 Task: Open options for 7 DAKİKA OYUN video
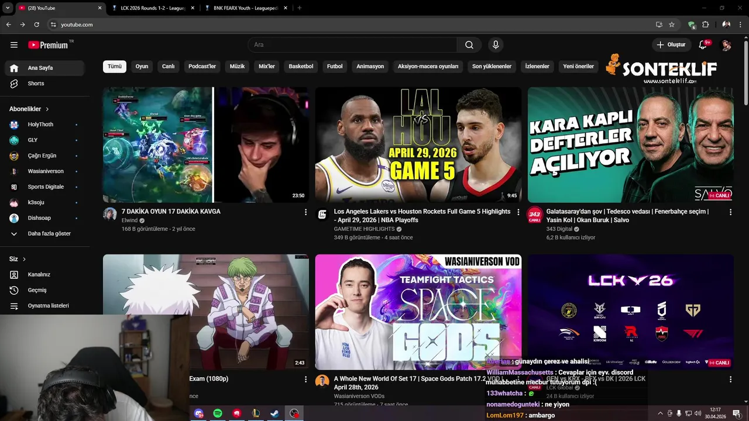coord(305,212)
